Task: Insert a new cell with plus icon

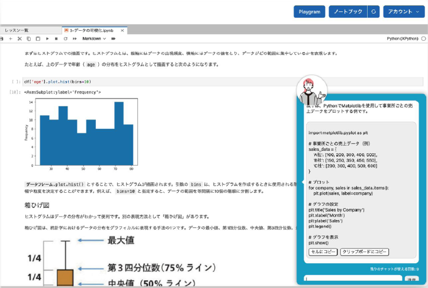Action: click(x=11, y=38)
